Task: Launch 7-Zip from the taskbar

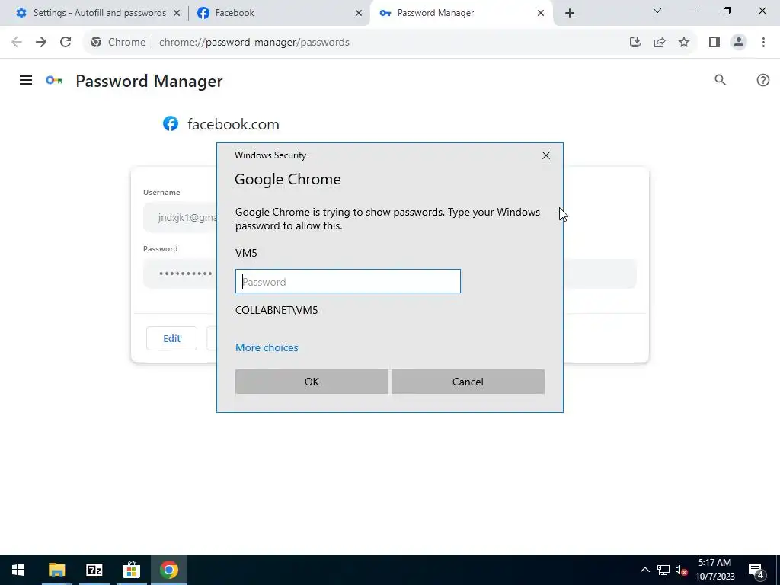Action: point(94,570)
